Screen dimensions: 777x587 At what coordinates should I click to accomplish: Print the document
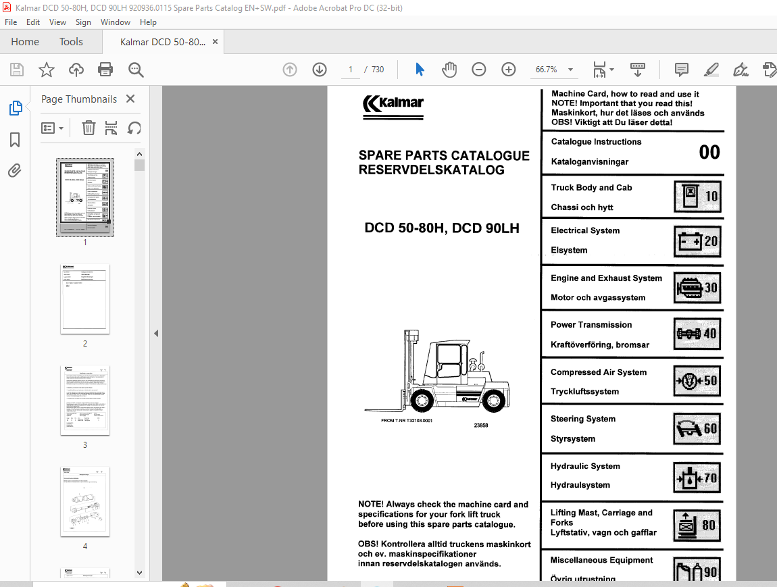(105, 70)
